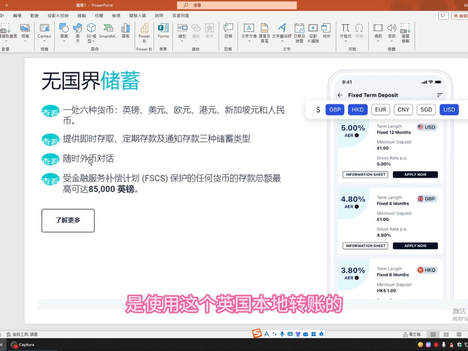Insert a SmartArt graphic

pyautogui.click(x=108, y=31)
